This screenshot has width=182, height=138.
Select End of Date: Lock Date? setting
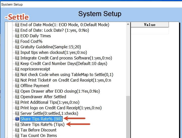[x=55, y=30]
